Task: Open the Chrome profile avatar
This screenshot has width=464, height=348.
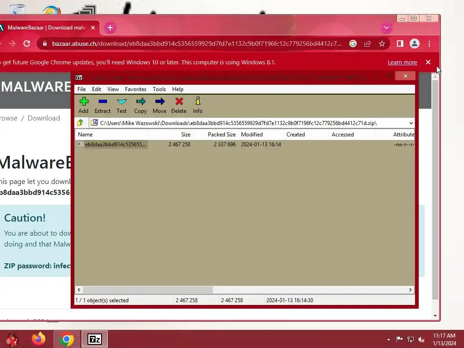Action: click(415, 44)
